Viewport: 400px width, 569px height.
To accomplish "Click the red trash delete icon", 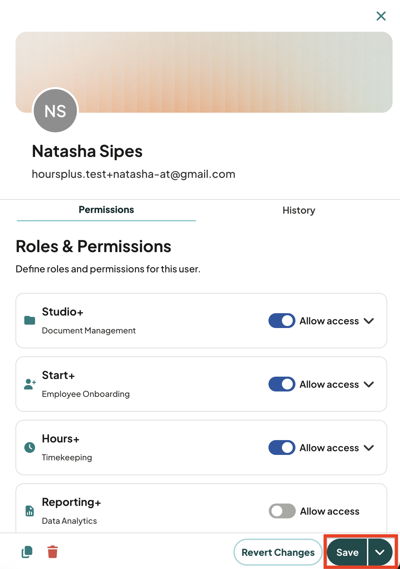I will (x=53, y=552).
